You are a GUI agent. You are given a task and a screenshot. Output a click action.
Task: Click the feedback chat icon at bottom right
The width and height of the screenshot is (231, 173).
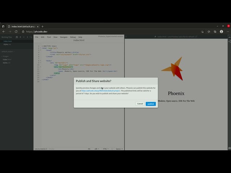coord(230,148)
